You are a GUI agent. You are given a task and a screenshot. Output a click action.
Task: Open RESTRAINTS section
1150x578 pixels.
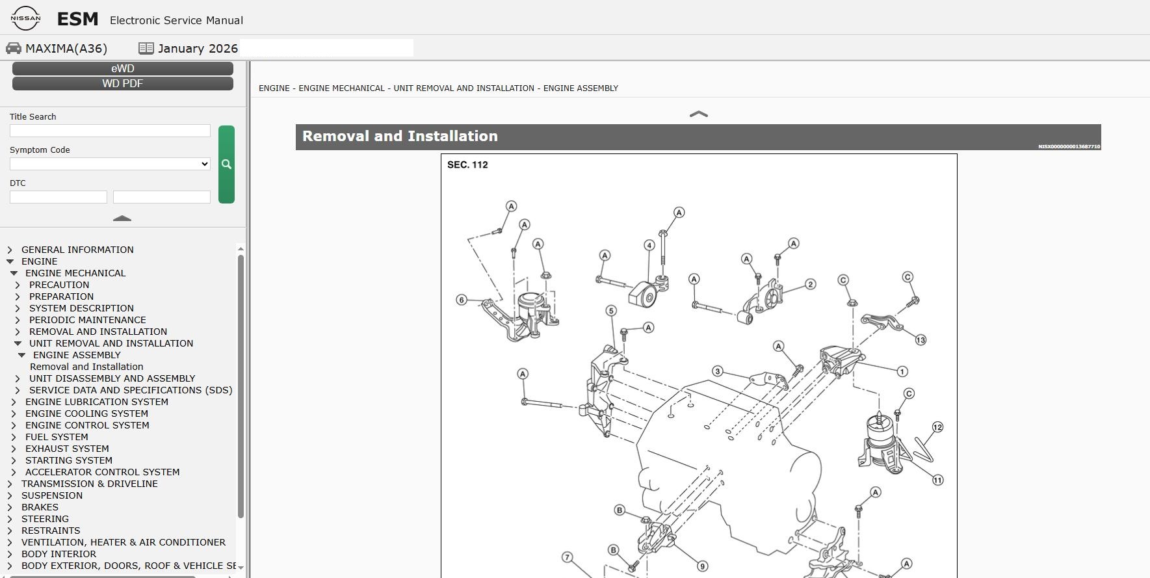click(51, 531)
